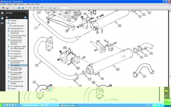Image resolution: width=171 pixels, height=107 pixels.
Task: Click page icon beside Titelseite bookmark
Action: (x=9, y=21)
